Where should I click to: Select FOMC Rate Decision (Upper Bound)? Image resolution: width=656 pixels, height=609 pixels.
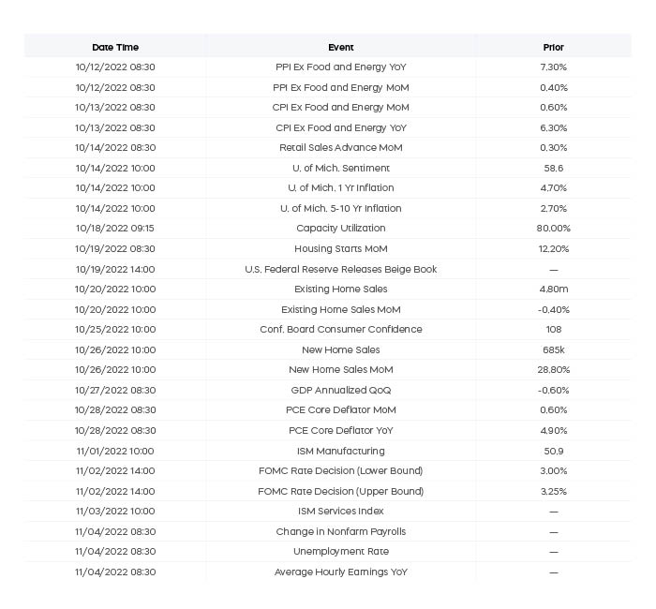[x=340, y=492]
